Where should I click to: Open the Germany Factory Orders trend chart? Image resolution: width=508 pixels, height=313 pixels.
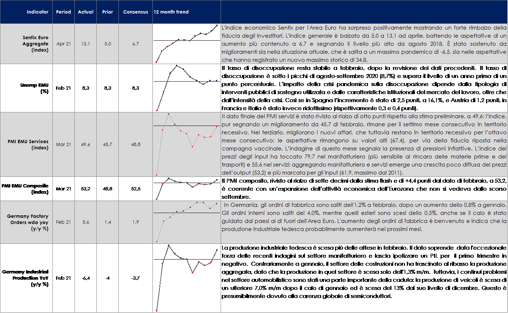186,222
